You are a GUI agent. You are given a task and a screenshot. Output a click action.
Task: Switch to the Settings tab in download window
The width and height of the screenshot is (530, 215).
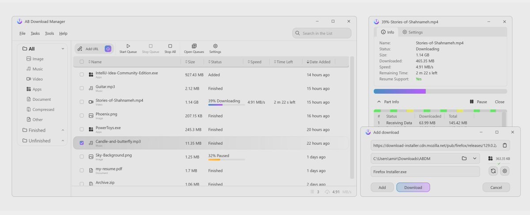pos(412,32)
